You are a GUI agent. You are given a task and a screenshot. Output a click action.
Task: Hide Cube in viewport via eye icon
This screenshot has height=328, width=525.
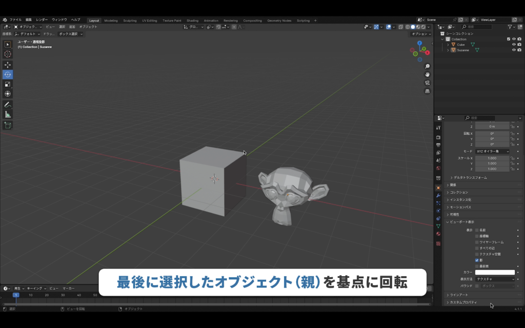tap(514, 45)
